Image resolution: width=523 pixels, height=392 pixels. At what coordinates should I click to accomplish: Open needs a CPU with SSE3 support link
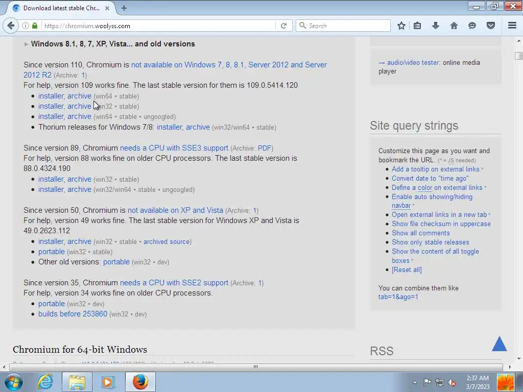point(174,148)
